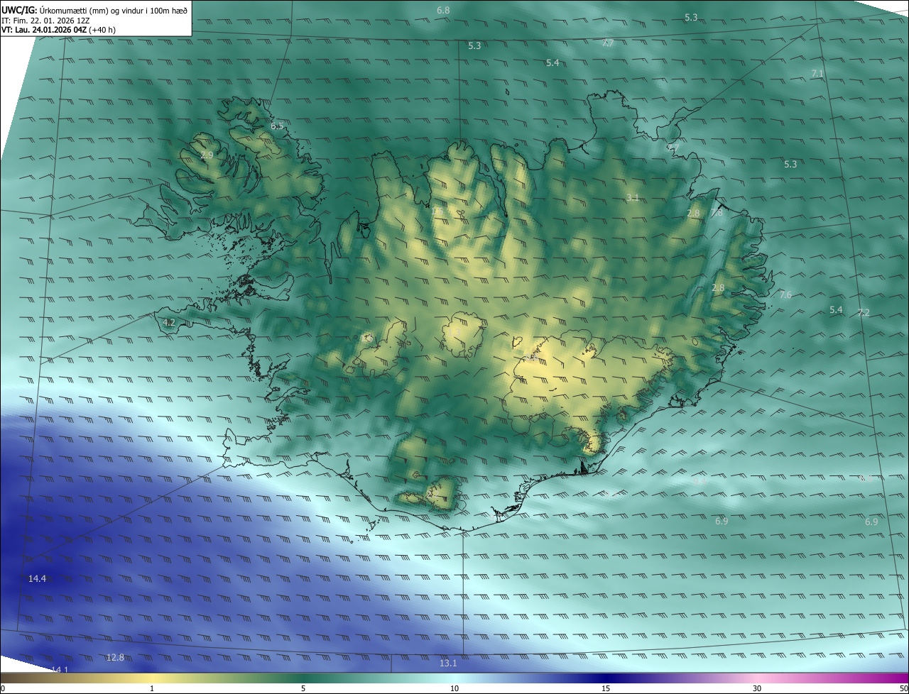
Task: Click the 10 tick label on the color scale
Action: click(x=454, y=688)
